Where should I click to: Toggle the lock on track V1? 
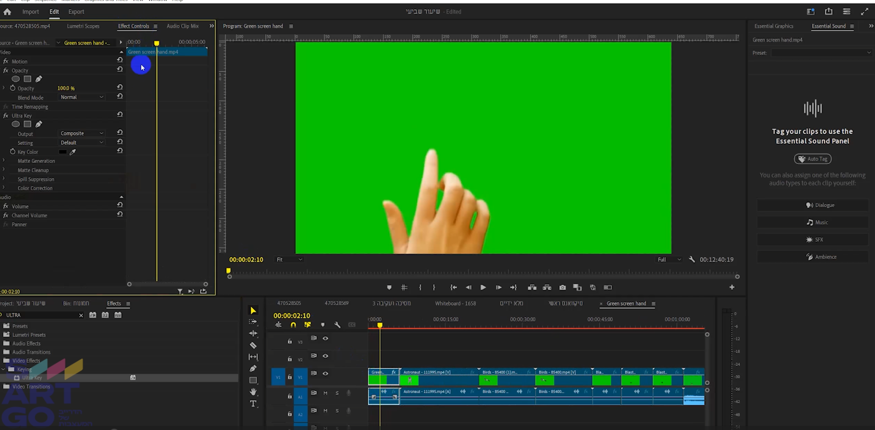point(290,377)
